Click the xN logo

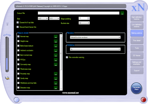click(x=138, y=7)
